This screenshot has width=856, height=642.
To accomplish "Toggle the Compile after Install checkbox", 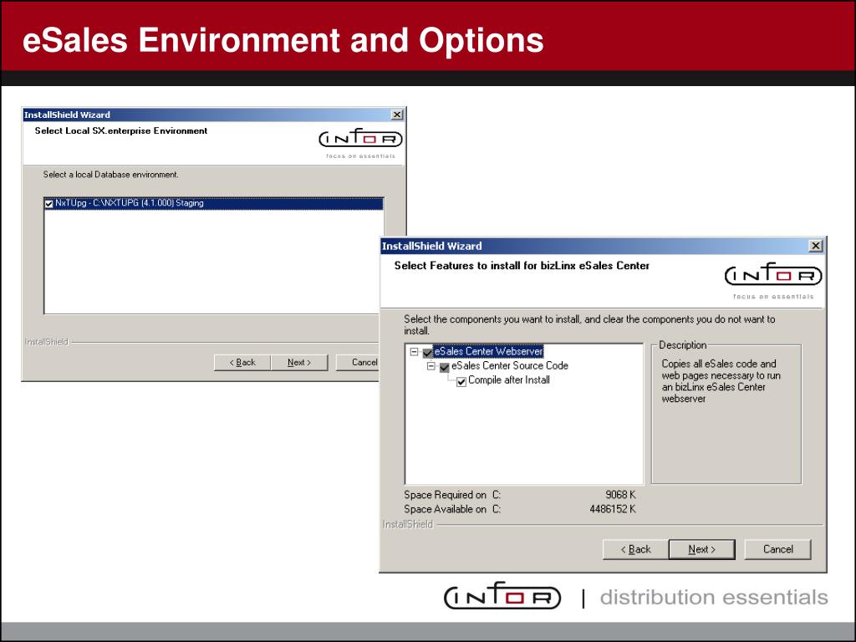I will 461,381.
